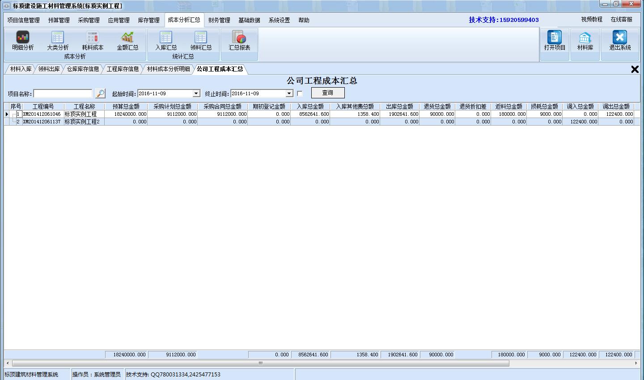Open the 领料汇总 requisition summary
The image size is (644, 380).
point(200,42)
